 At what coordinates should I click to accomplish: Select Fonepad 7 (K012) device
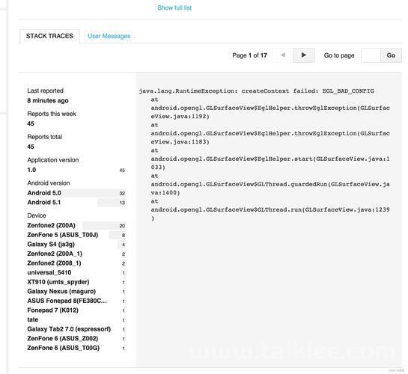point(76,310)
